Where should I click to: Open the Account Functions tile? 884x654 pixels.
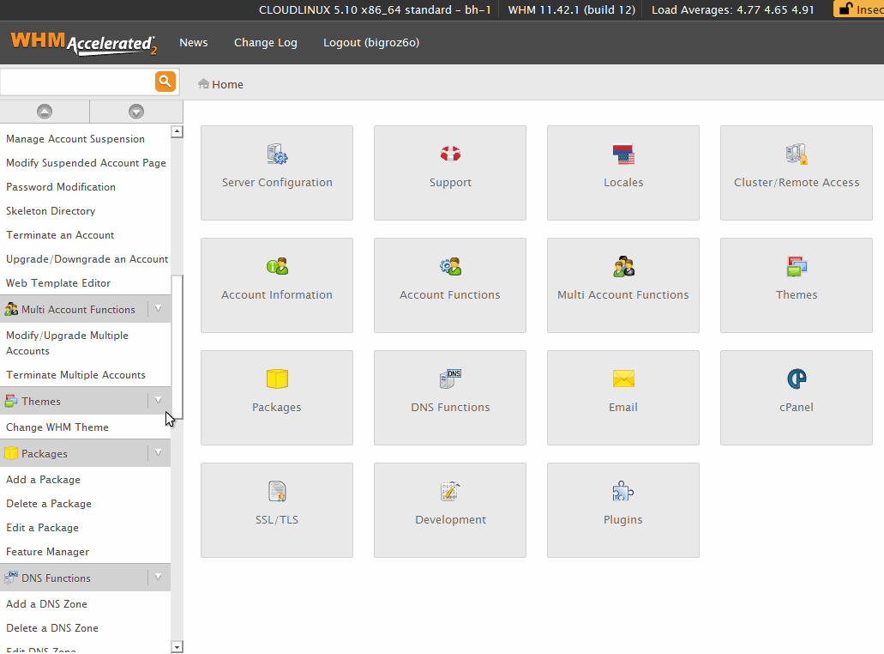[450, 285]
